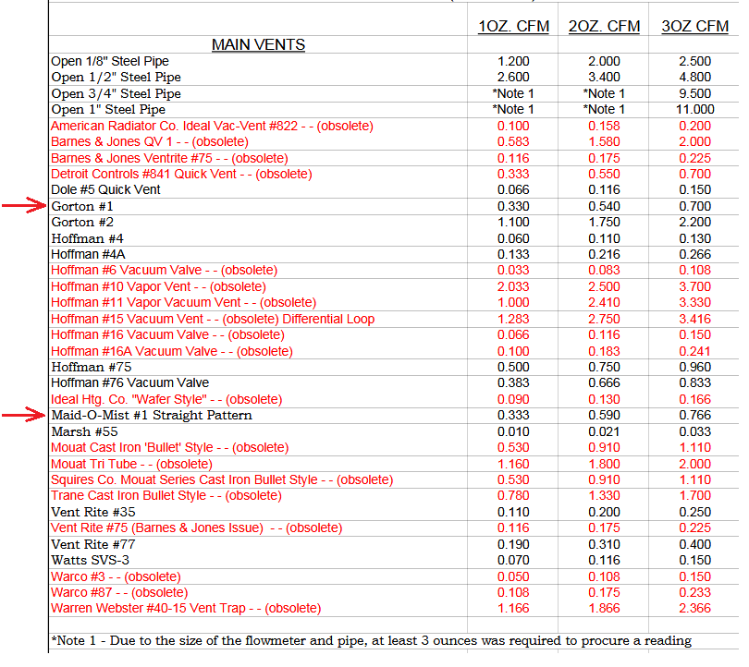Select Watts SVS-3 1oz value 0.070

513,561
